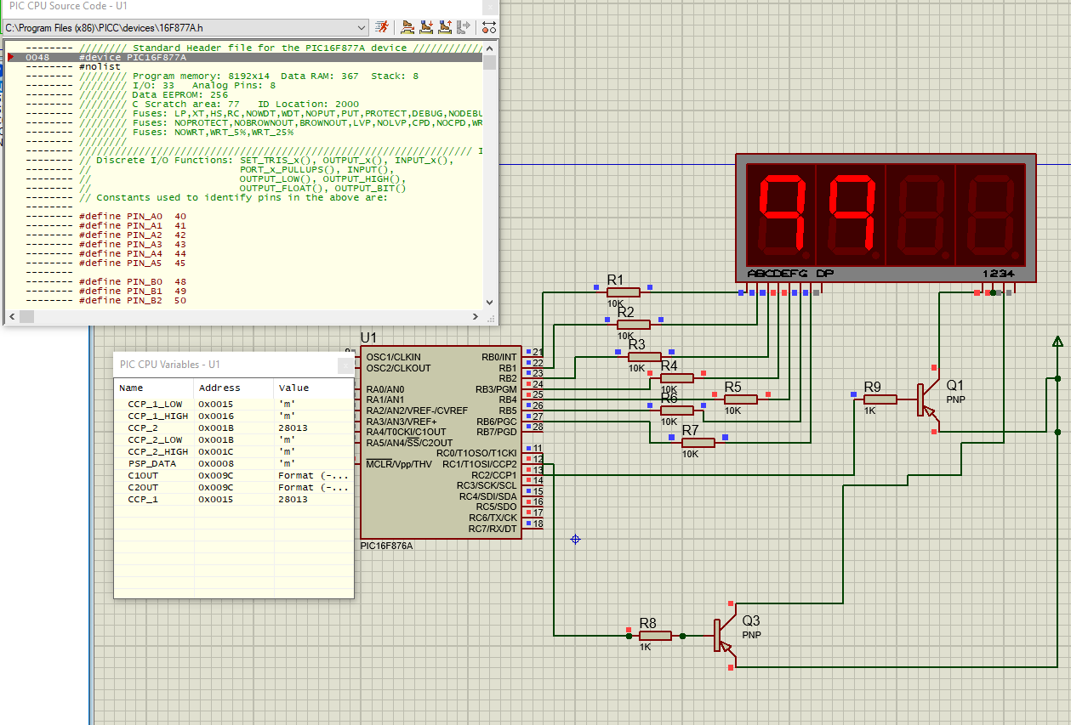Click the source code scrollbar down arrow

[x=489, y=302]
